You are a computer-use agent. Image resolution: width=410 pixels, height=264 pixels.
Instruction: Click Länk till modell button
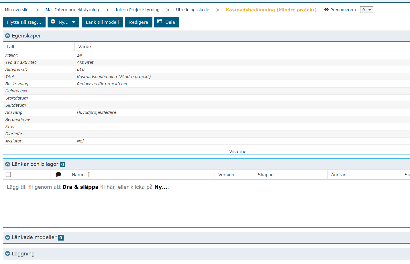[102, 22]
